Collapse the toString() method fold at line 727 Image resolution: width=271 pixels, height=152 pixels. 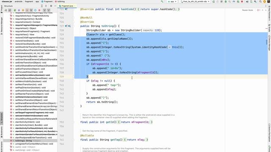pos(73,26)
